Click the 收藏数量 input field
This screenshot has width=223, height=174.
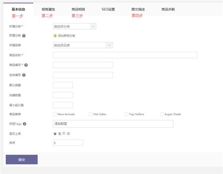point(63,95)
